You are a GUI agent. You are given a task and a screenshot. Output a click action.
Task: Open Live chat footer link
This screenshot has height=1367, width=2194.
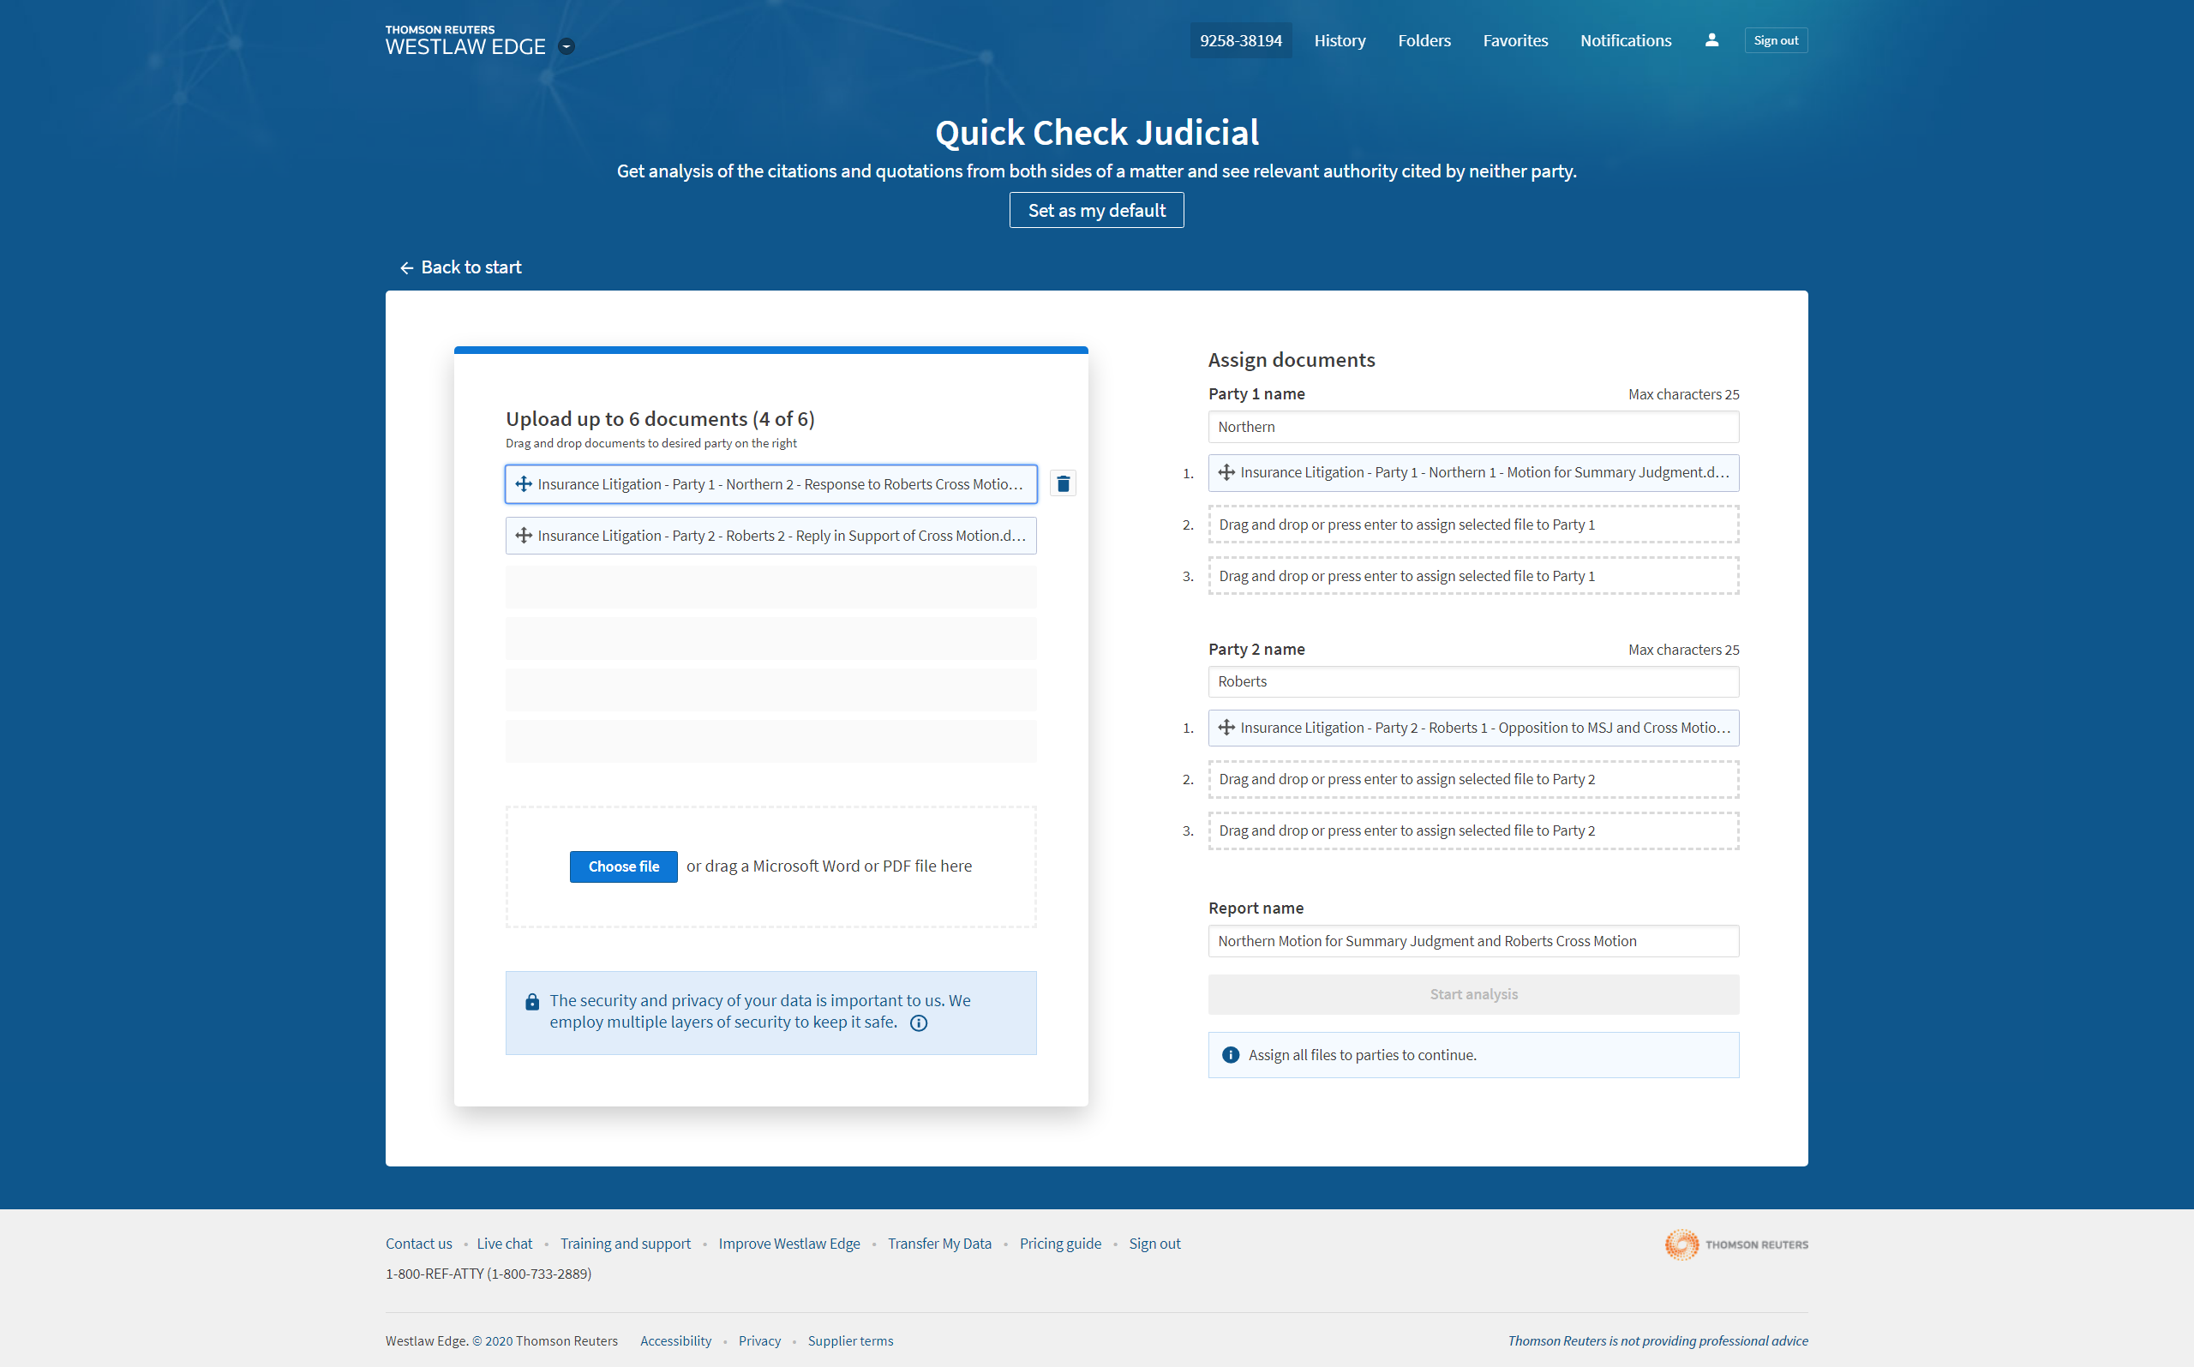[x=505, y=1243]
